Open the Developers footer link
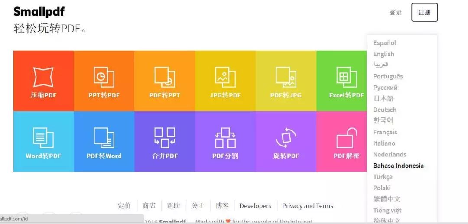The image size is (468, 224). [x=256, y=206]
